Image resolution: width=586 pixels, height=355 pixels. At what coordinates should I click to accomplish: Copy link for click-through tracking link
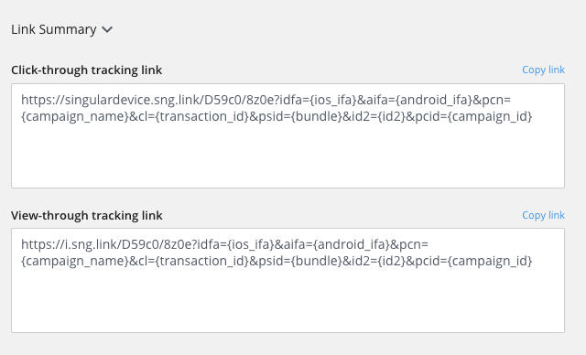tap(543, 70)
